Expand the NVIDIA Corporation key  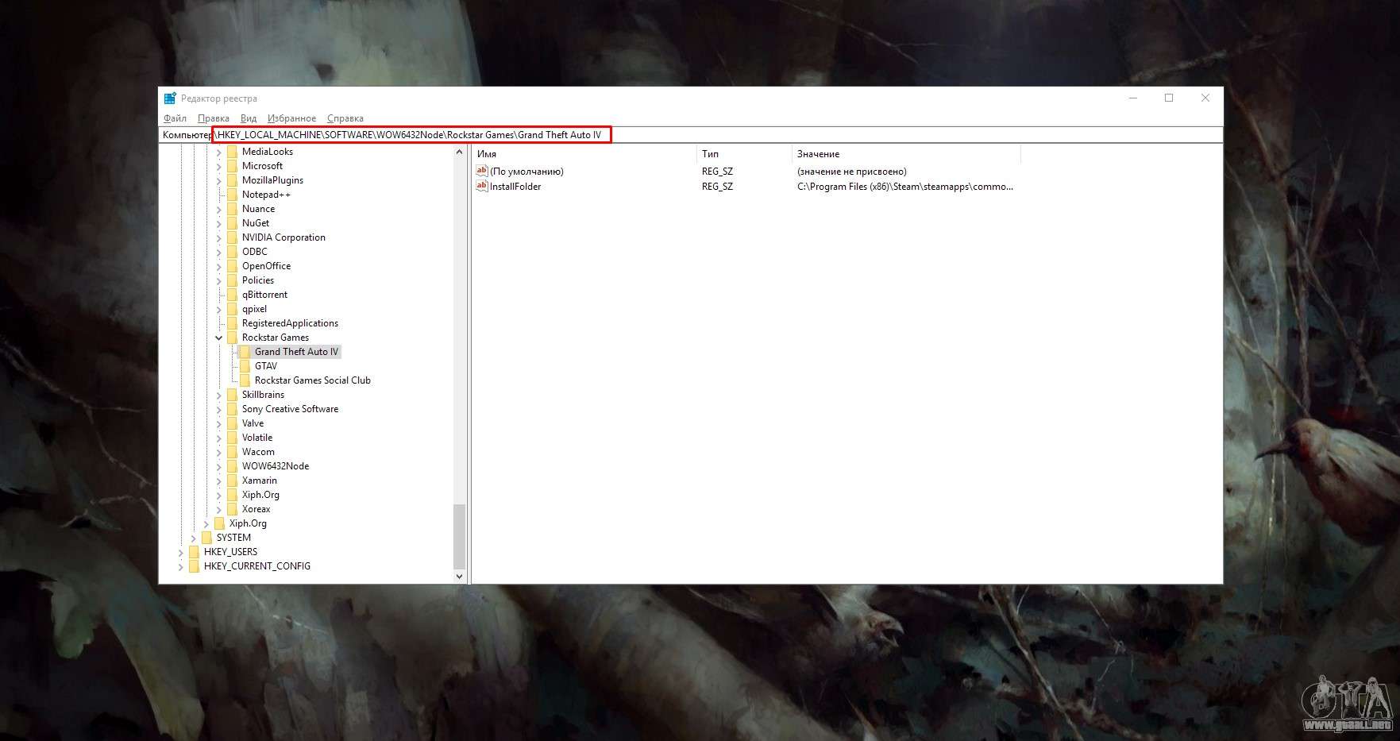pyautogui.click(x=219, y=237)
